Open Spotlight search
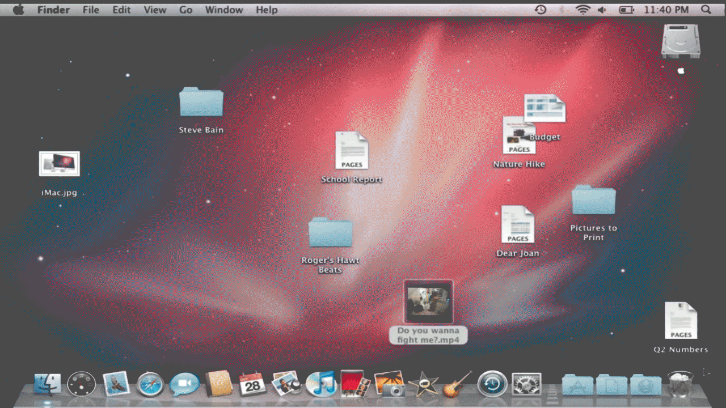The height and width of the screenshot is (408, 726). (705, 10)
